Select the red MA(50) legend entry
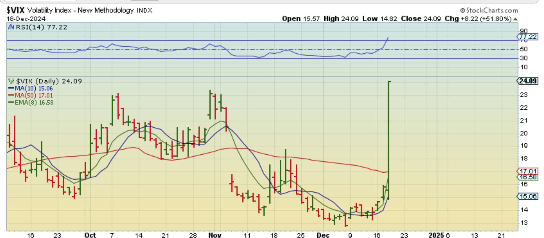Screen dimensions: 544x238 click(x=31, y=95)
